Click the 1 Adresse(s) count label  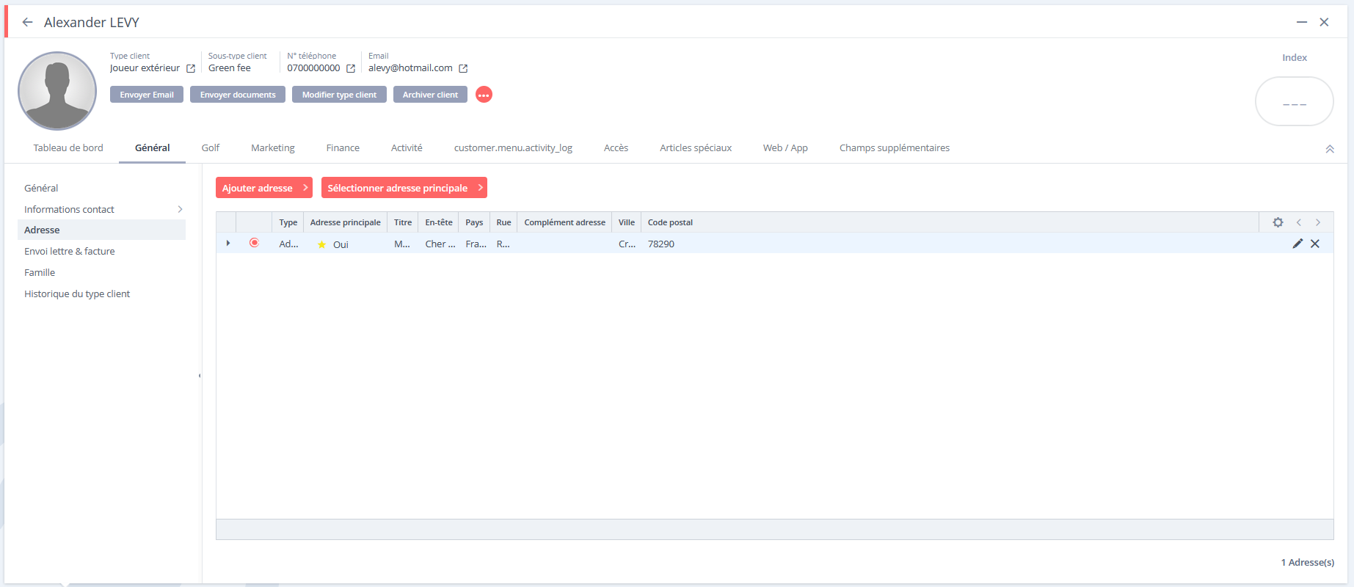[1308, 562]
